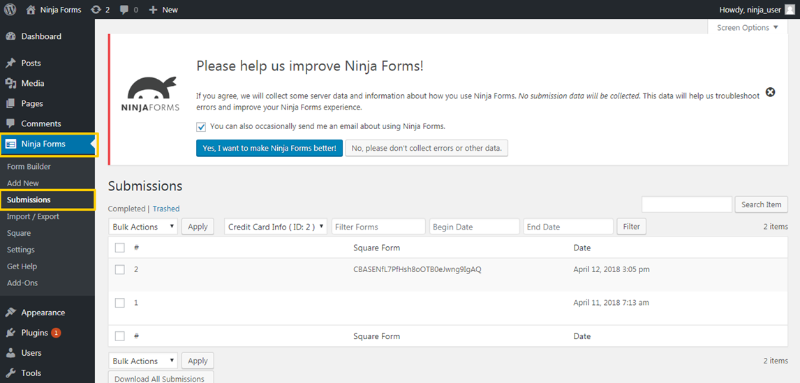The height and width of the screenshot is (383, 800).
Task: Open the WordPress logo menu
Action: 10,9
